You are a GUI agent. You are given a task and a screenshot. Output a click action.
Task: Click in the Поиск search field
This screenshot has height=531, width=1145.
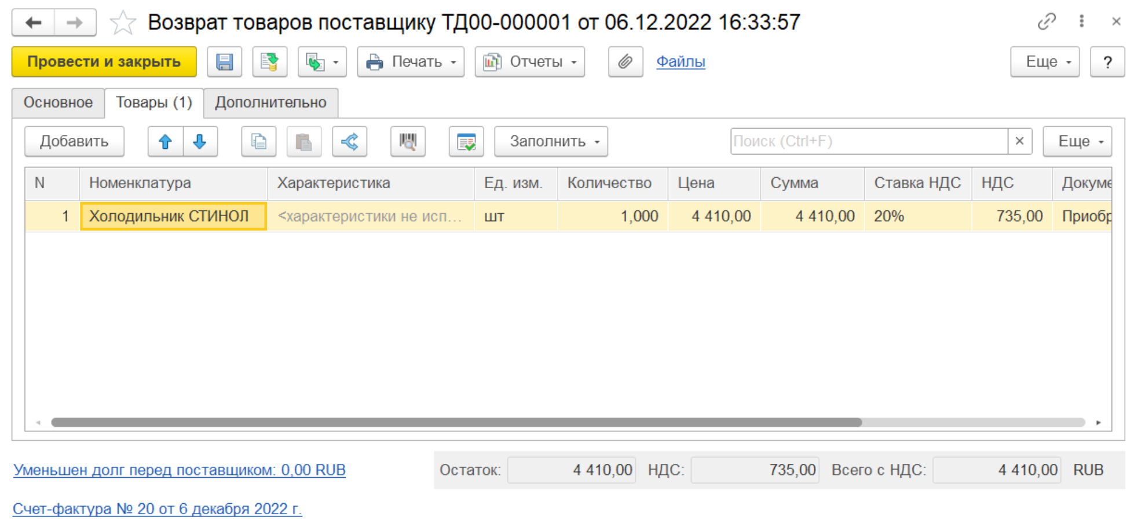868,142
